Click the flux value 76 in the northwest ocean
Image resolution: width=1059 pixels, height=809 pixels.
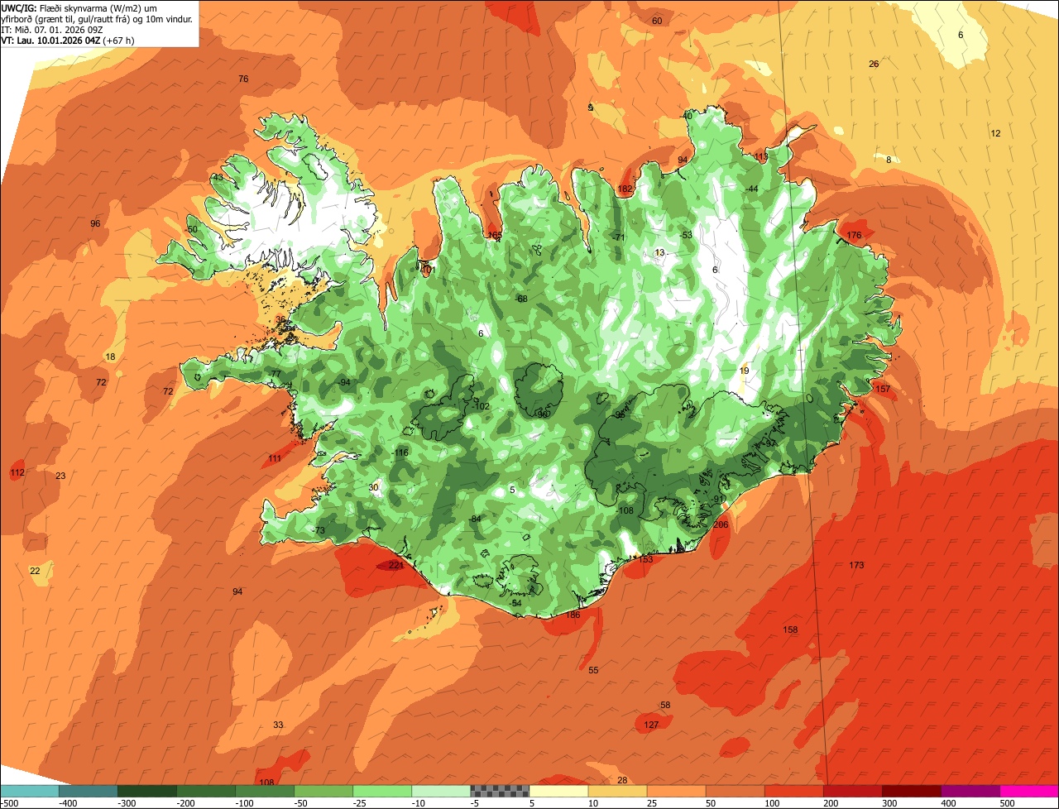[x=243, y=79]
